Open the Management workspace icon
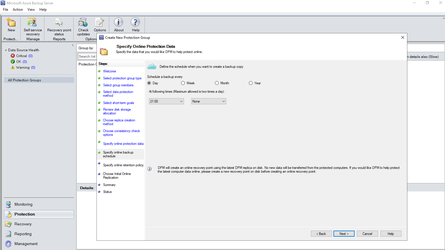This screenshot has height=250, width=445. (x=8, y=244)
